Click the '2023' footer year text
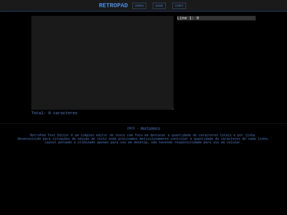This screenshot has width=287, height=215. point(131,128)
